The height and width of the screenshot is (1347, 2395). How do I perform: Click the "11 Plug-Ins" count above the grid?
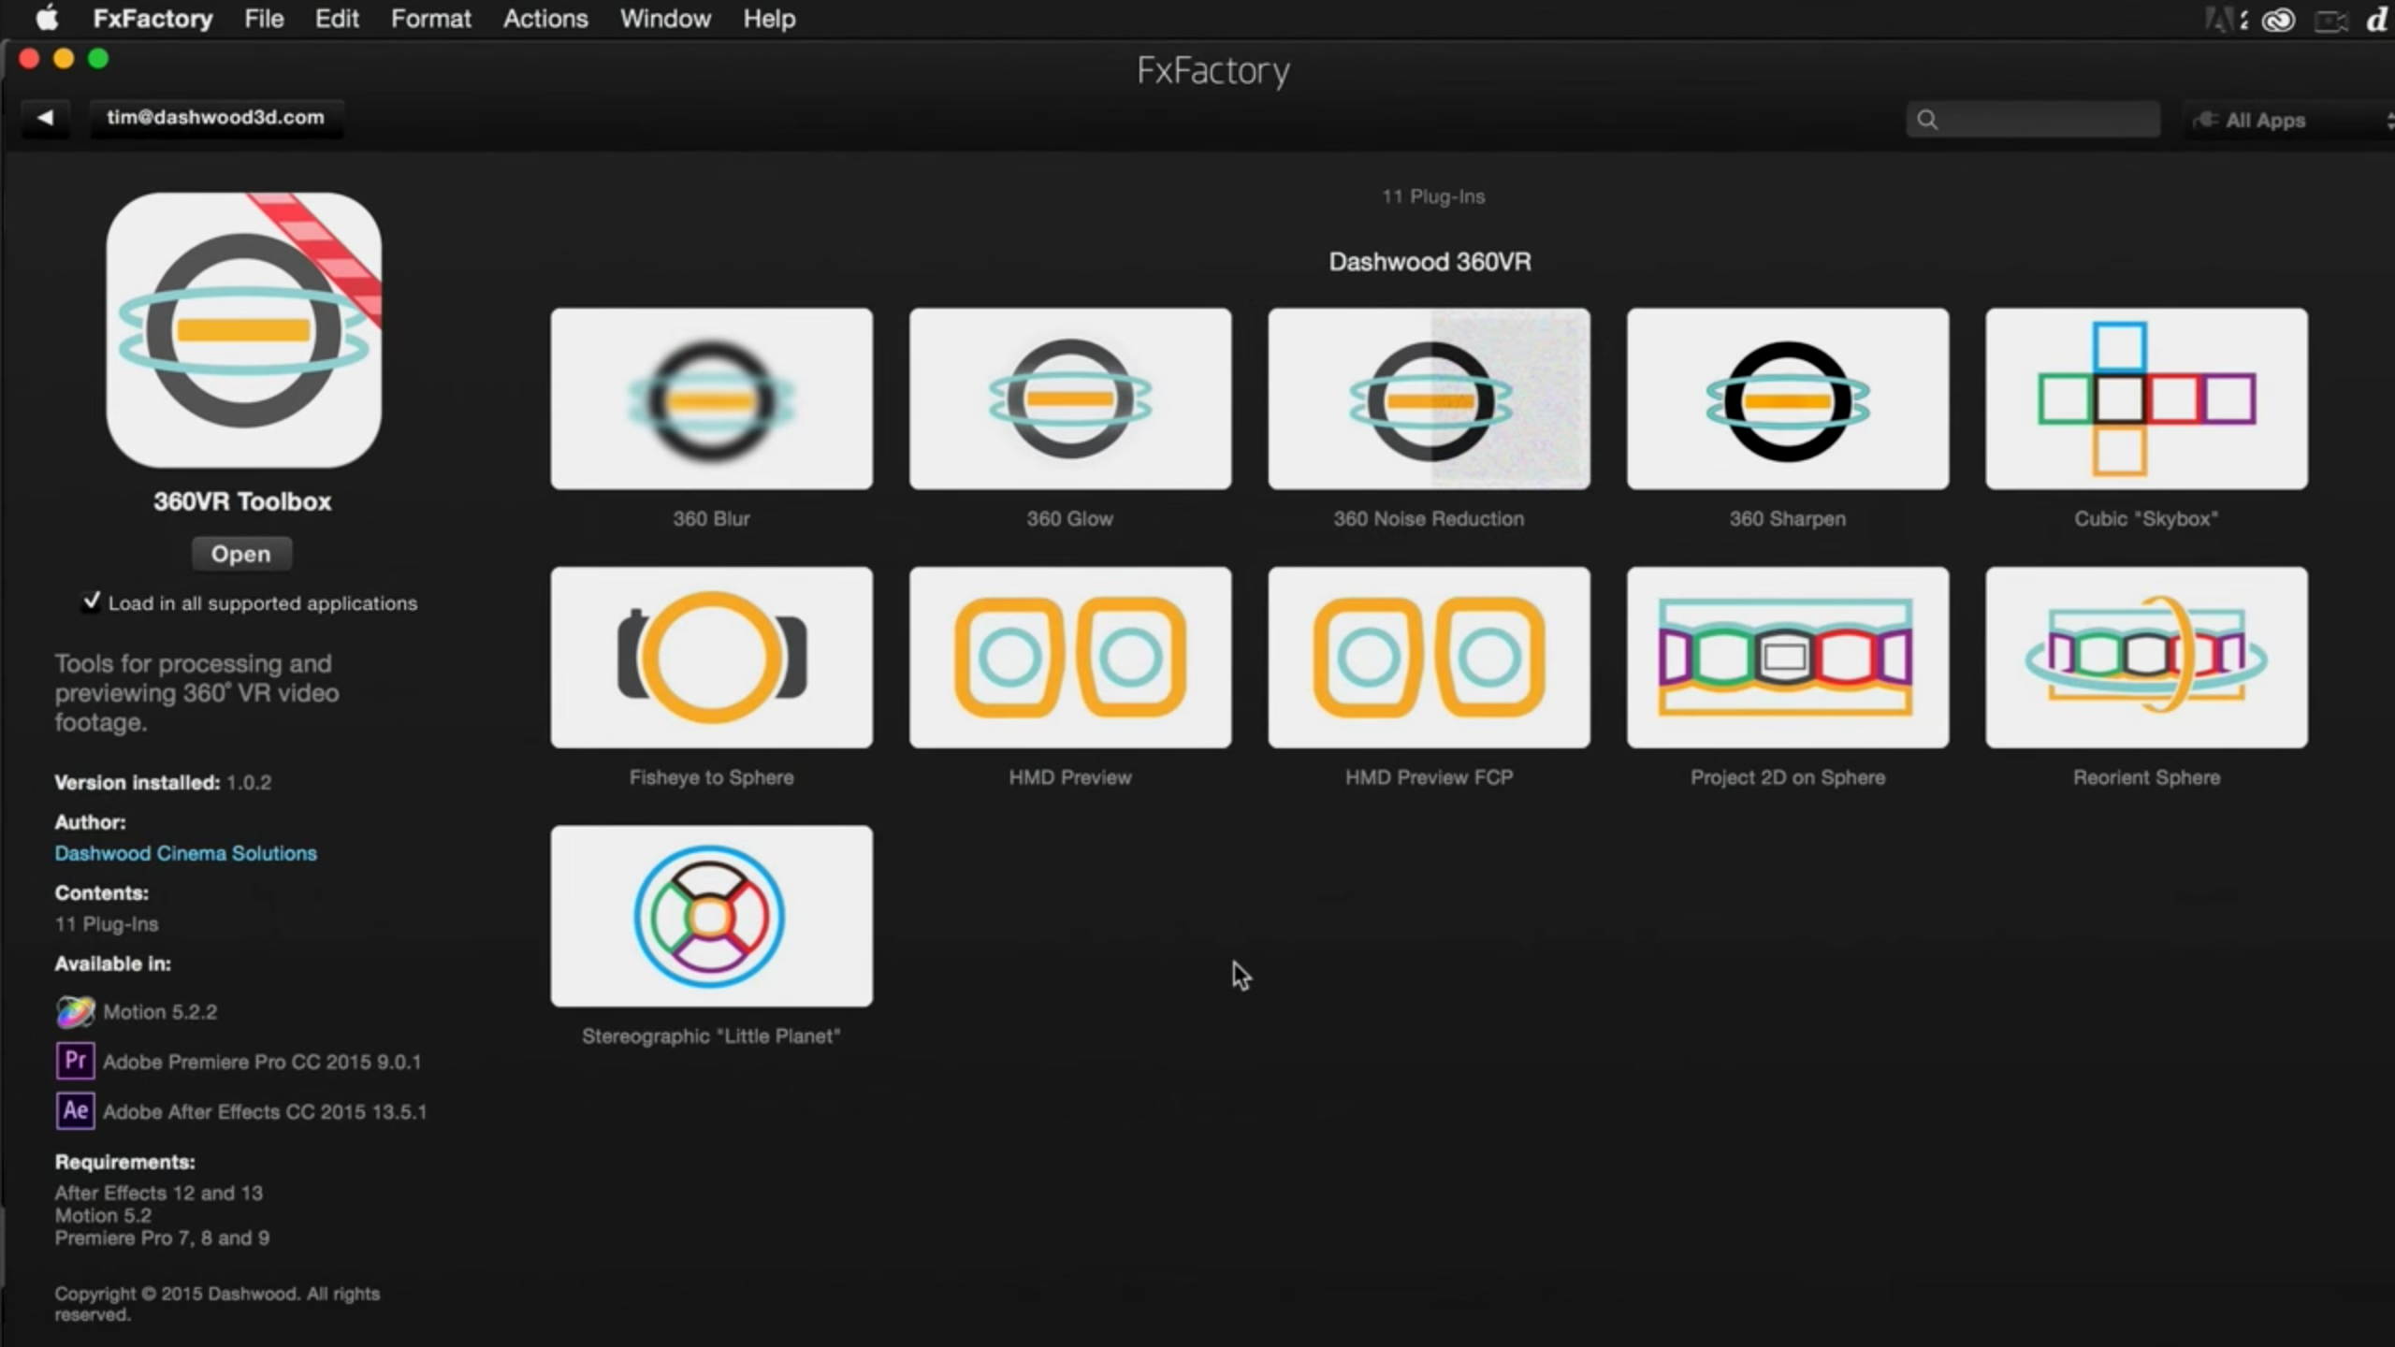(1433, 196)
